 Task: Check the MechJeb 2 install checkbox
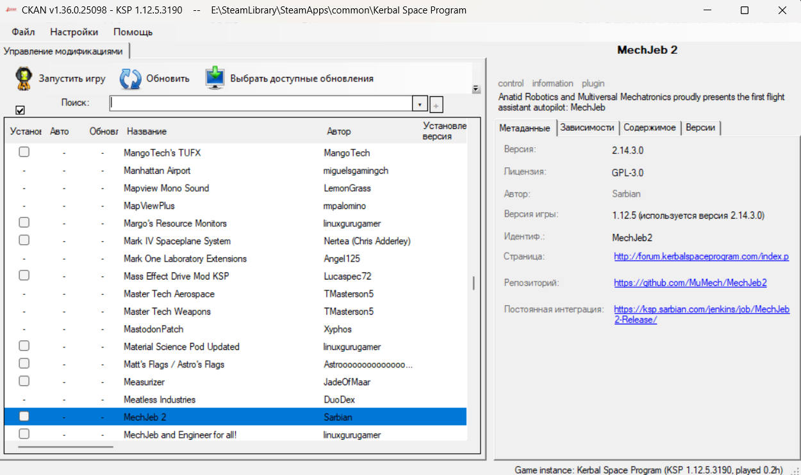point(24,417)
